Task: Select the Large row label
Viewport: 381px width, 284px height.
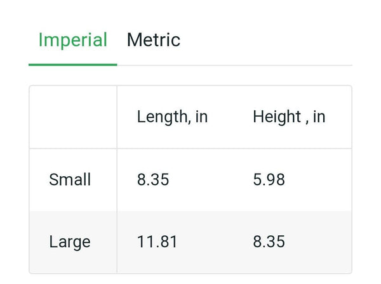Action: point(70,242)
